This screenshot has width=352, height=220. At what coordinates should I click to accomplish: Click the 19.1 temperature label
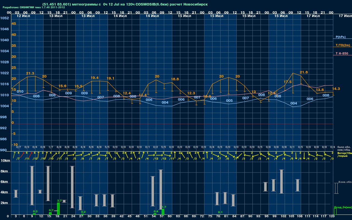click(111, 78)
